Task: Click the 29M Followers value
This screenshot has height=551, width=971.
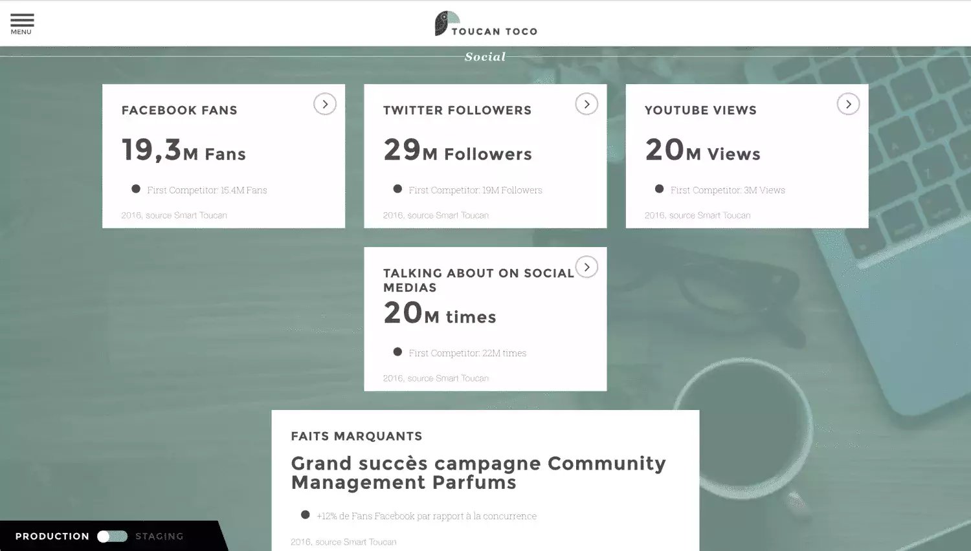Action: pyautogui.click(x=457, y=151)
